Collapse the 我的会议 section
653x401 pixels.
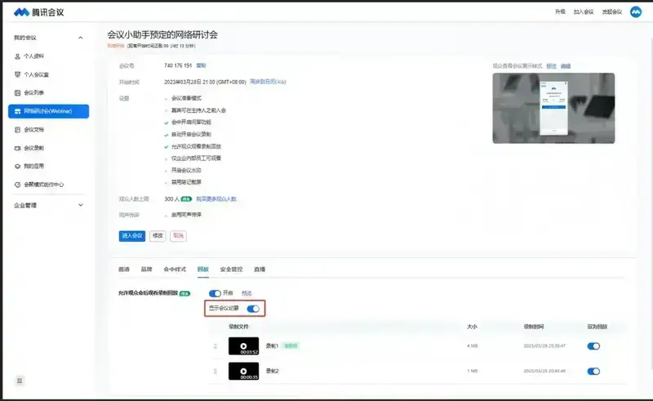pyautogui.click(x=80, y=38)
